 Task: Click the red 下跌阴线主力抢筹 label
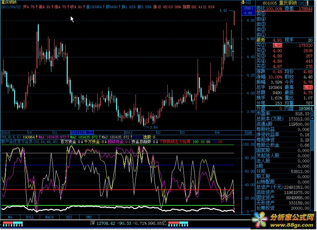point(175,142)
